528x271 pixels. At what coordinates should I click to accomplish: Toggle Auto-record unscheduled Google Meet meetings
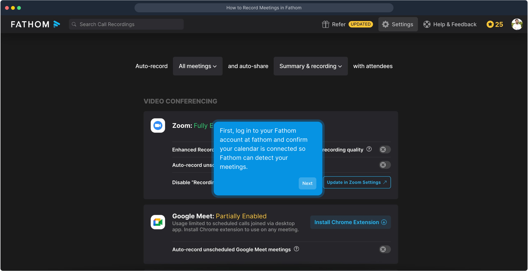point(385,249)
